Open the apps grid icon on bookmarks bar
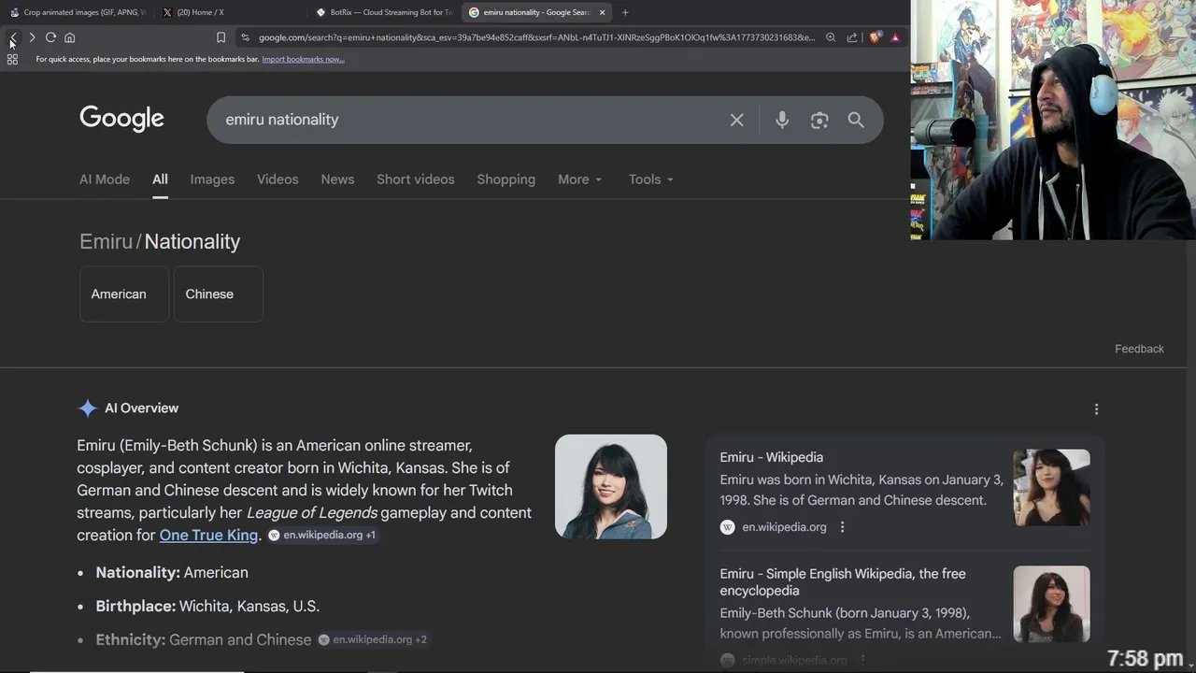The height and width of the screenshot is (673, 1196). click(12, 59)
